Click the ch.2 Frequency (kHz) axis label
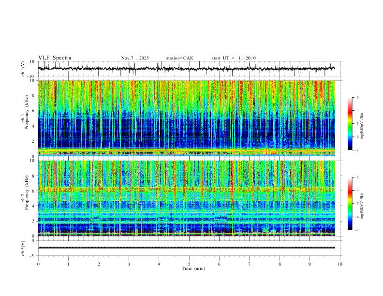Image resolution: width=383 pixels, height=296 pixels. 25,192
